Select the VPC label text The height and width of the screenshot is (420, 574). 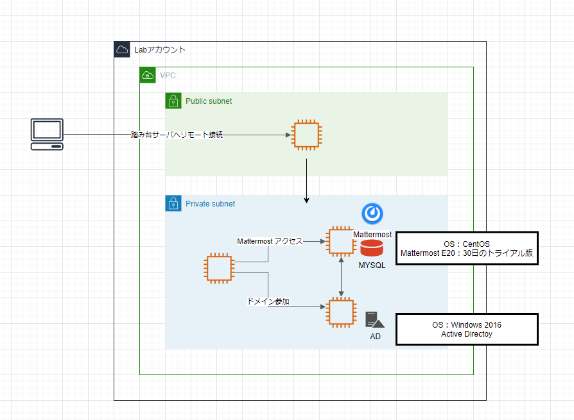pyautogui.click(x=168, y=75)
